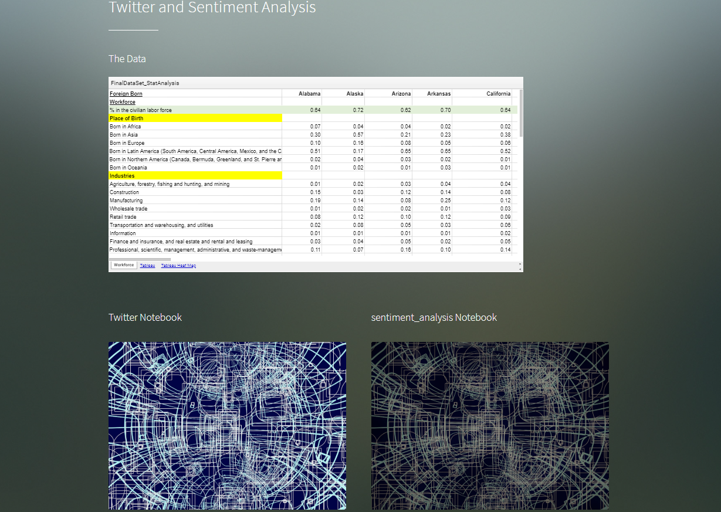The height and width of the screenshot is (512, 721).
Task: Open the sentiment_analysis Notebook preview image
Action: [489, 426]
